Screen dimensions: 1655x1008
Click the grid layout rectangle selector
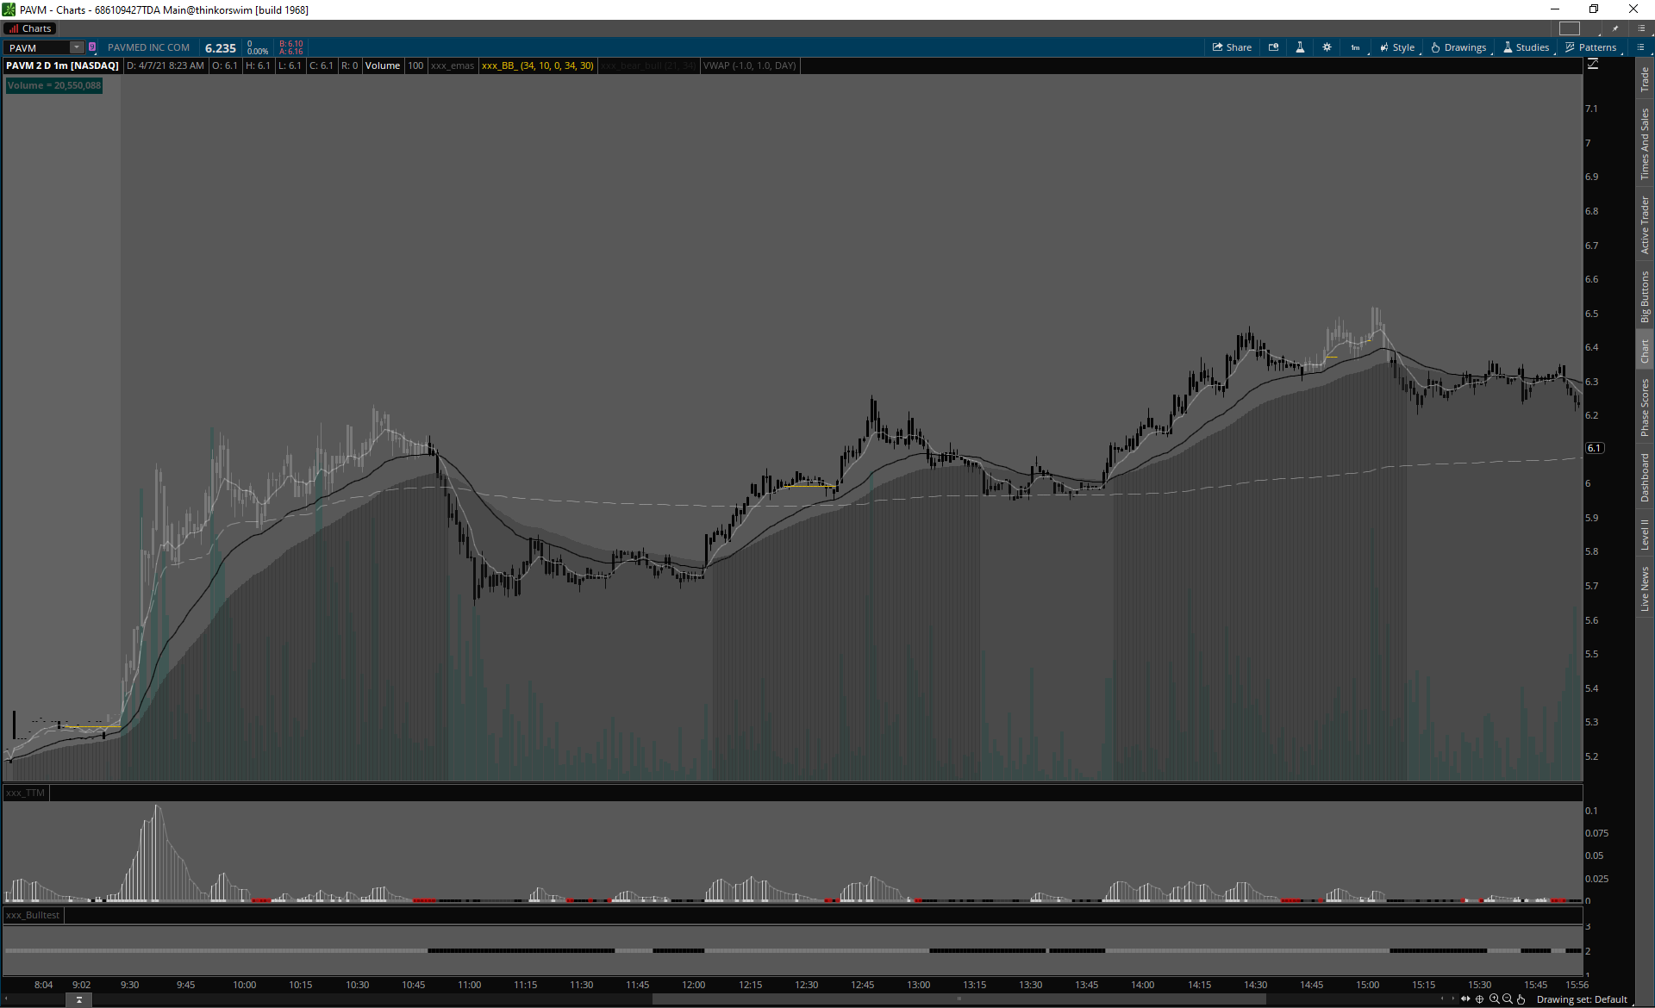(x=1570, y=28)
